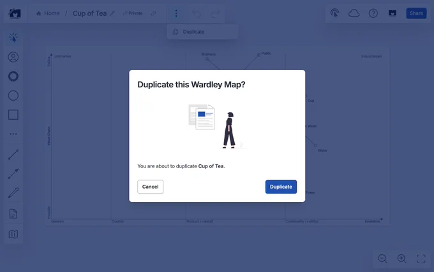The height and width of the screenshot is (272, 434).
Task: Open the app logo in top-left
Action: click(x=15, y=13)
